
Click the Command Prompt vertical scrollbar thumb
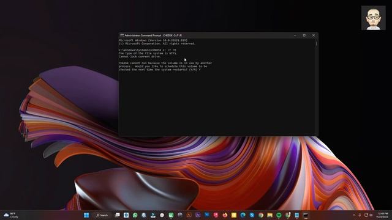point(317,43)
